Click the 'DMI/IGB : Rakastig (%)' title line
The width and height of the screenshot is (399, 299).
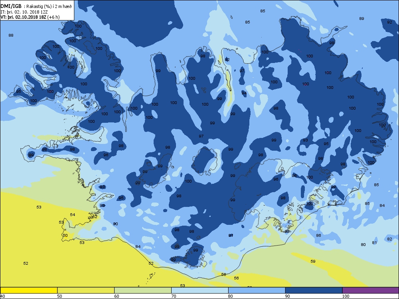[36, 7]
